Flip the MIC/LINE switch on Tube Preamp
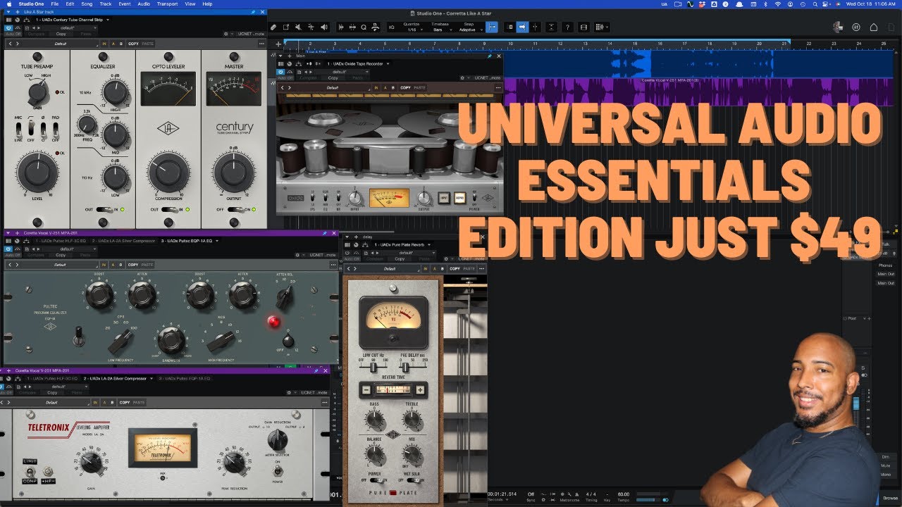 [19, 131]
